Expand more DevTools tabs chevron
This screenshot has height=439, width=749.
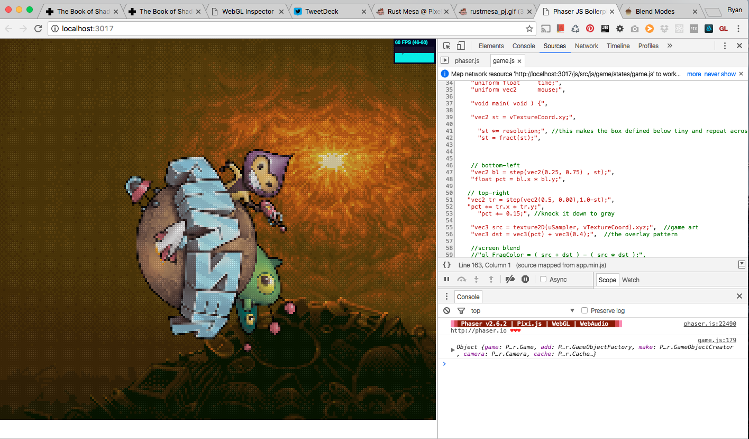tap(670, 46)
